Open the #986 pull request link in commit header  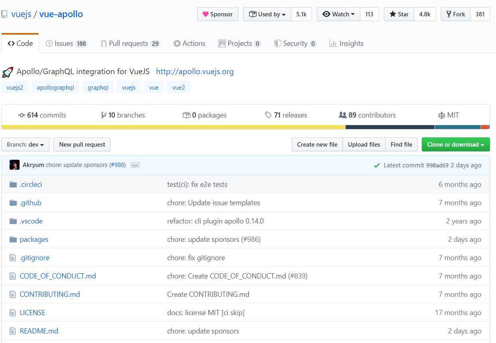(x=117, y=165)
